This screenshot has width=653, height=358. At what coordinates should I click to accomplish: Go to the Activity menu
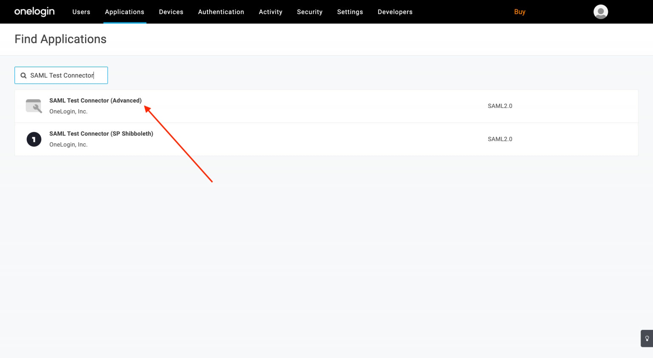(270, 12)
